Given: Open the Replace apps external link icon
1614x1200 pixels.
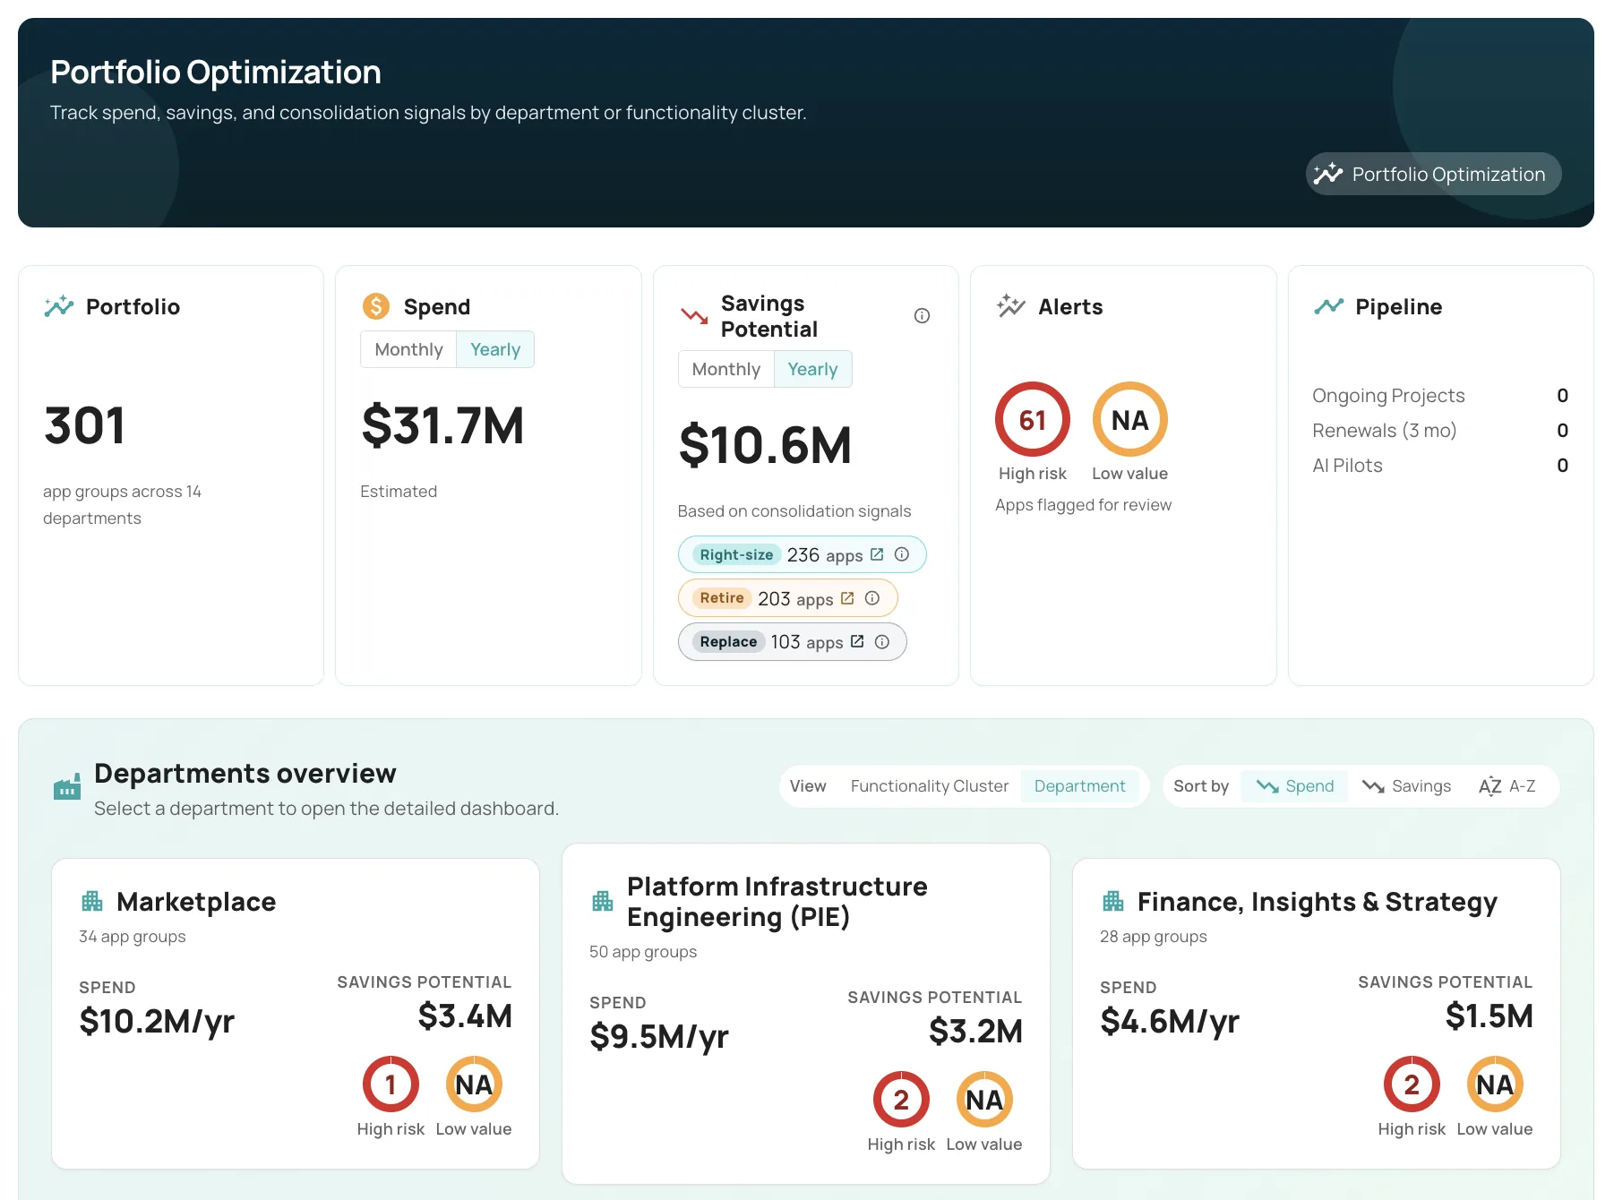Looking at the screenshot, I should [857, 641].
